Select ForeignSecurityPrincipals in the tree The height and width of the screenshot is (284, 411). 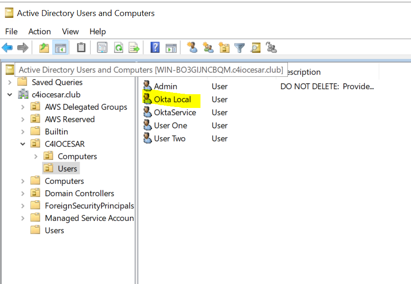tap(89, 206)
